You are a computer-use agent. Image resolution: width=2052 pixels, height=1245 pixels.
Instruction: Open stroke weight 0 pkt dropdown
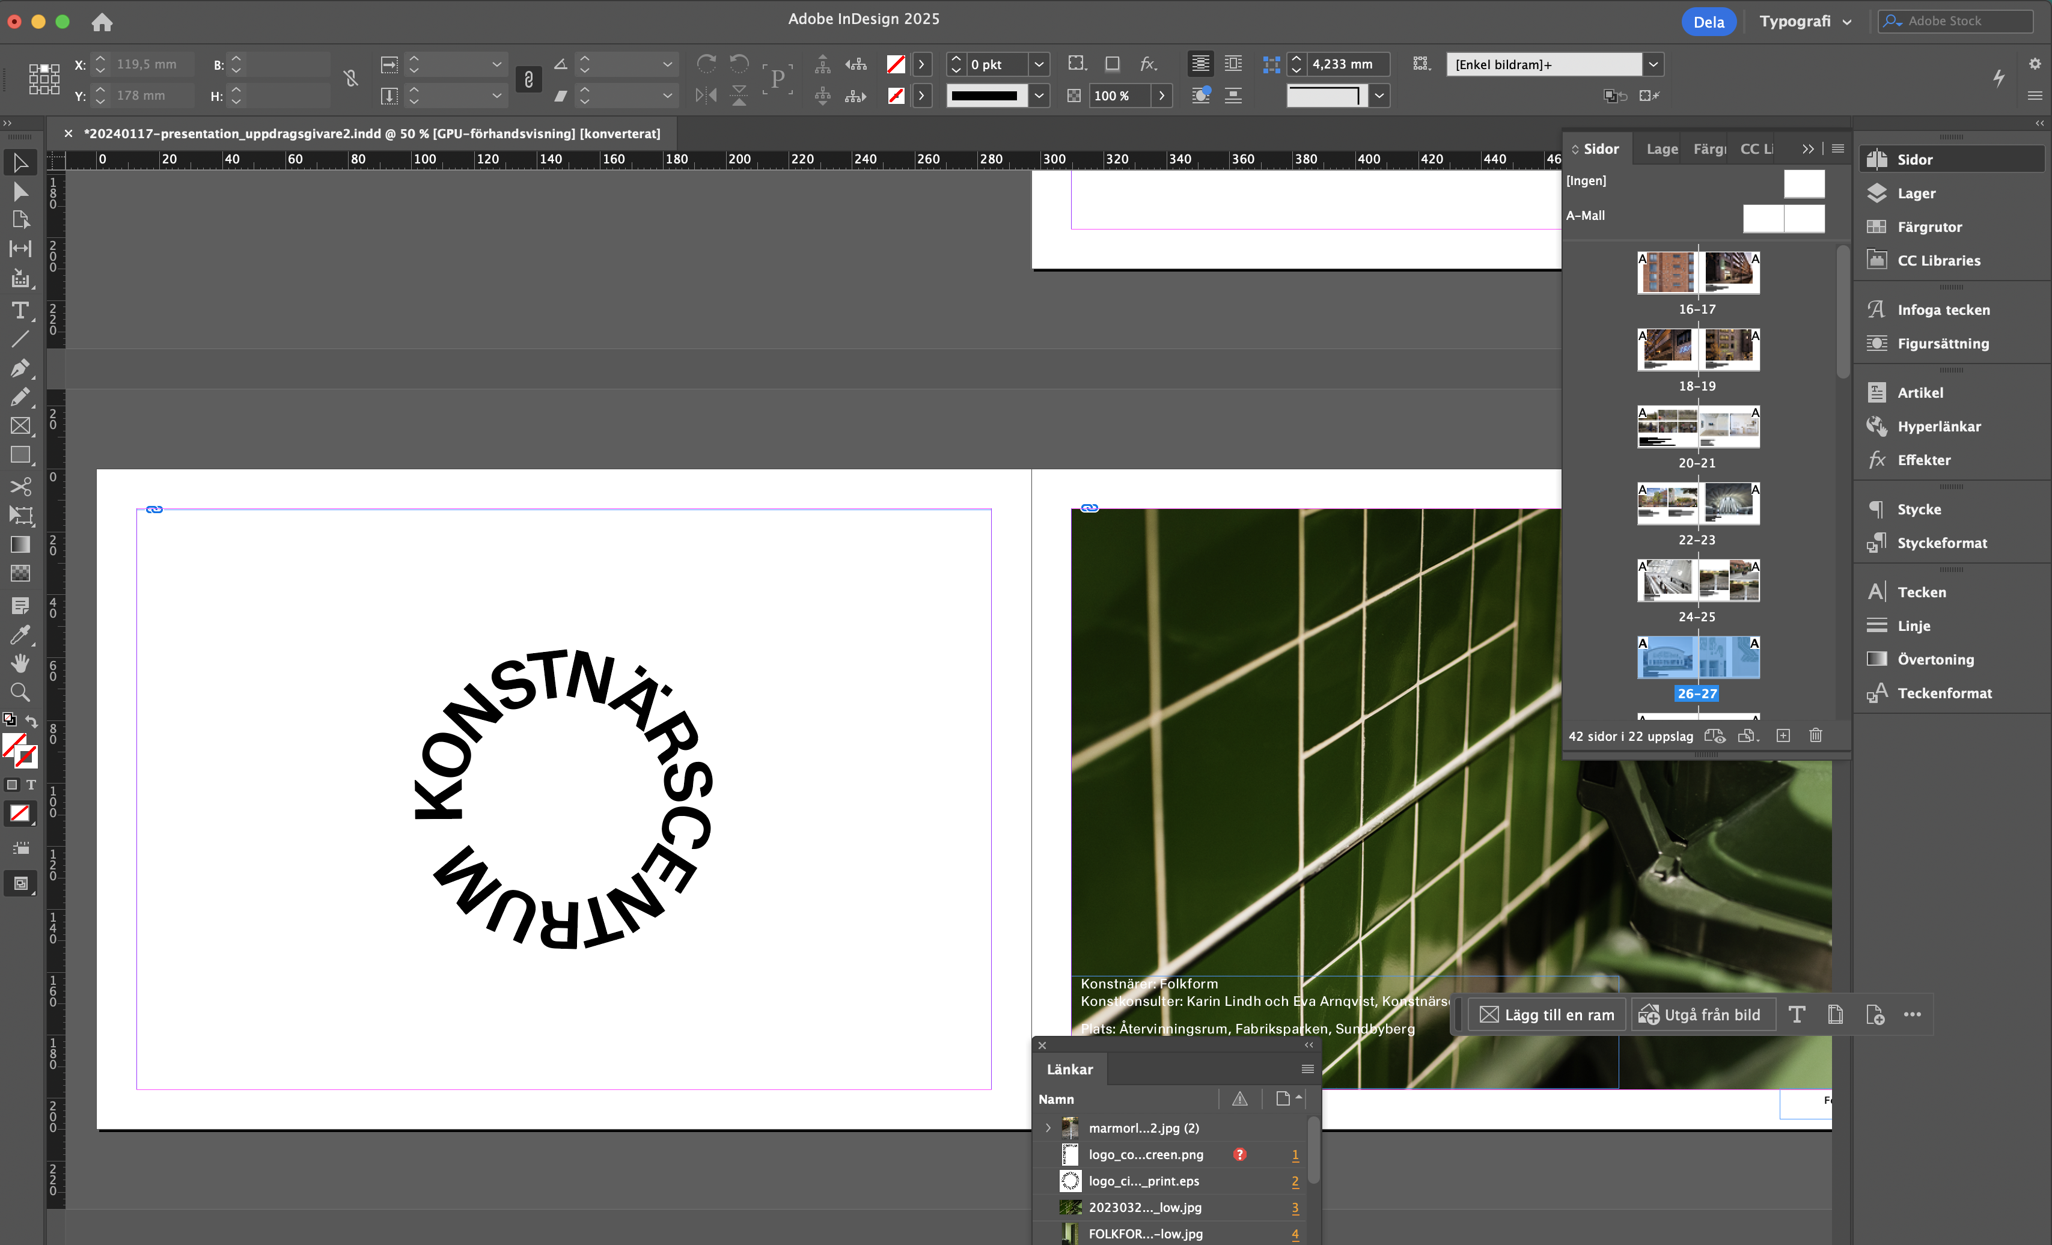pyautogui.click(x=1039, y=64)
